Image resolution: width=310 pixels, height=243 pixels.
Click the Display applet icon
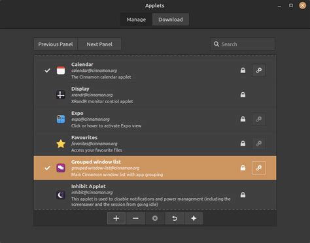[x=61, y=95]
